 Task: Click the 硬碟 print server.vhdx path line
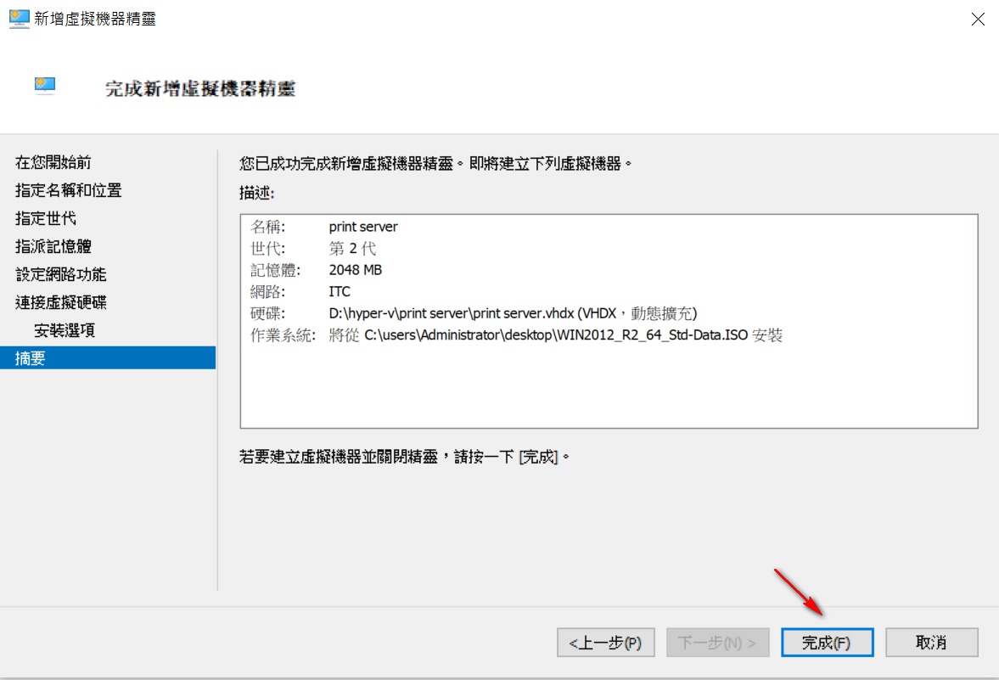513,313
